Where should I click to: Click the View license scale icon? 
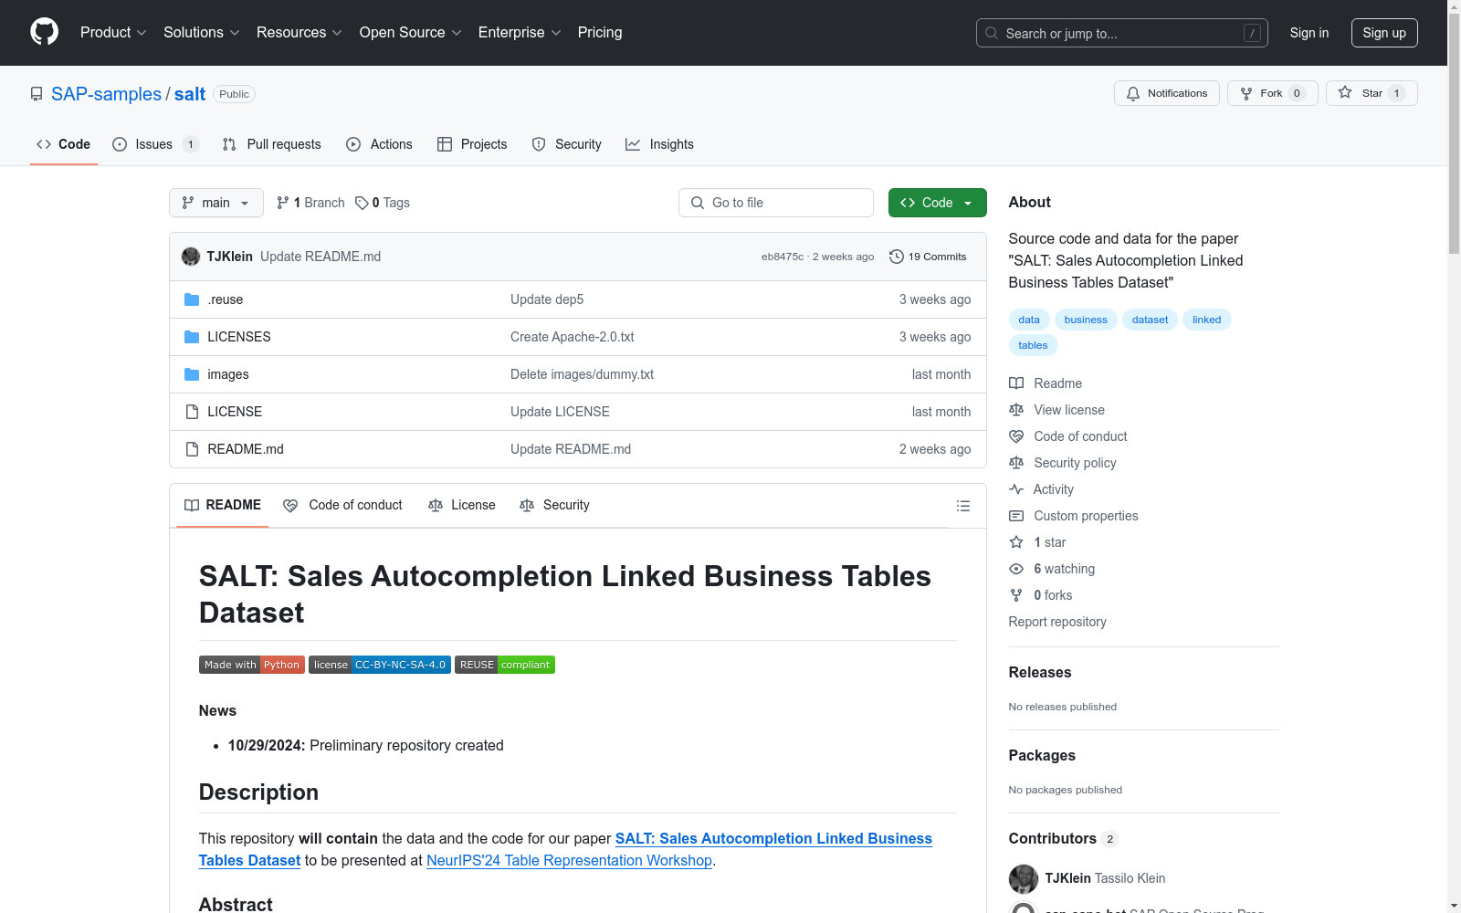(x=1016, y=410)
